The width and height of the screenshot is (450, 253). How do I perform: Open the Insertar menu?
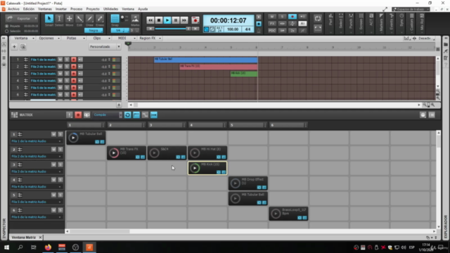point(61,9)
